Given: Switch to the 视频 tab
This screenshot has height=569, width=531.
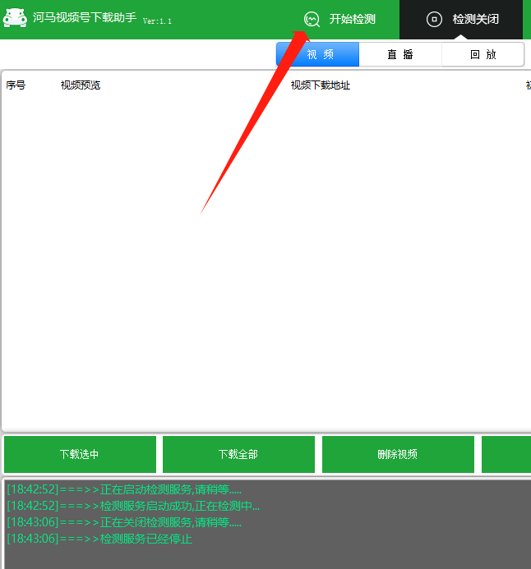Looking at the screenshot, I should tap(318, 55).
